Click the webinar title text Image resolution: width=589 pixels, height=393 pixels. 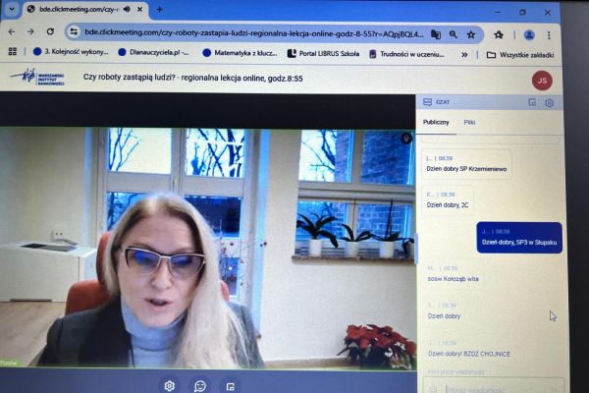point(193,78)
